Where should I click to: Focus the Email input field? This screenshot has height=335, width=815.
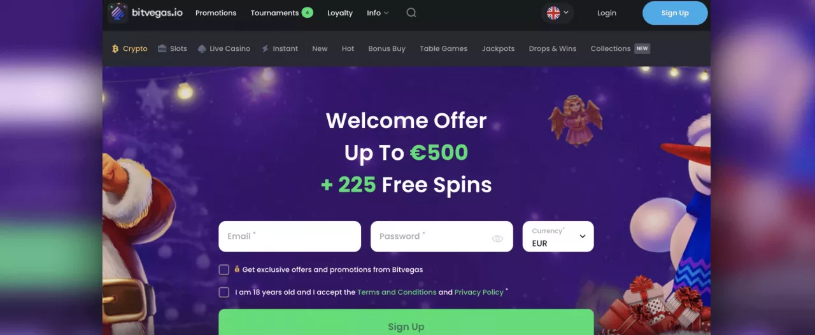coord(290,236)
